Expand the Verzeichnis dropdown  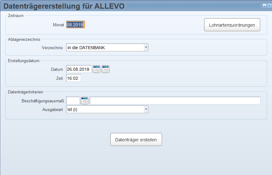pos(146,47)
